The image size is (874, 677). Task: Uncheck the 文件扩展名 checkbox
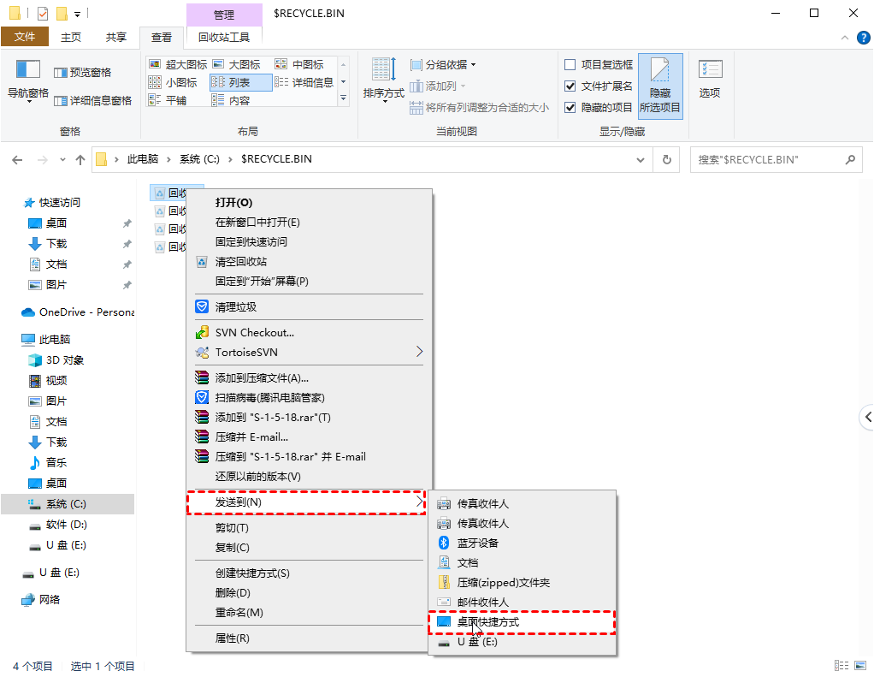point(570,86)
